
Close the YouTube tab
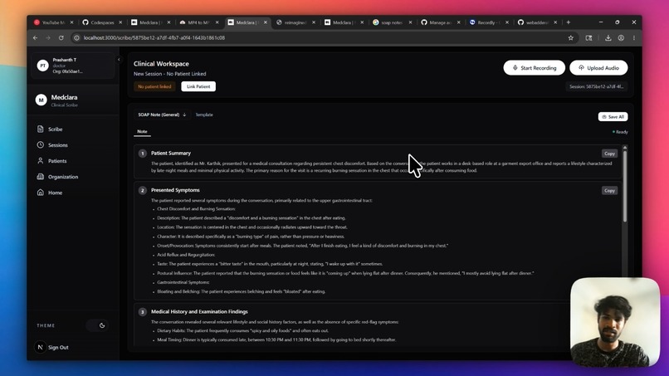(71, 22)
